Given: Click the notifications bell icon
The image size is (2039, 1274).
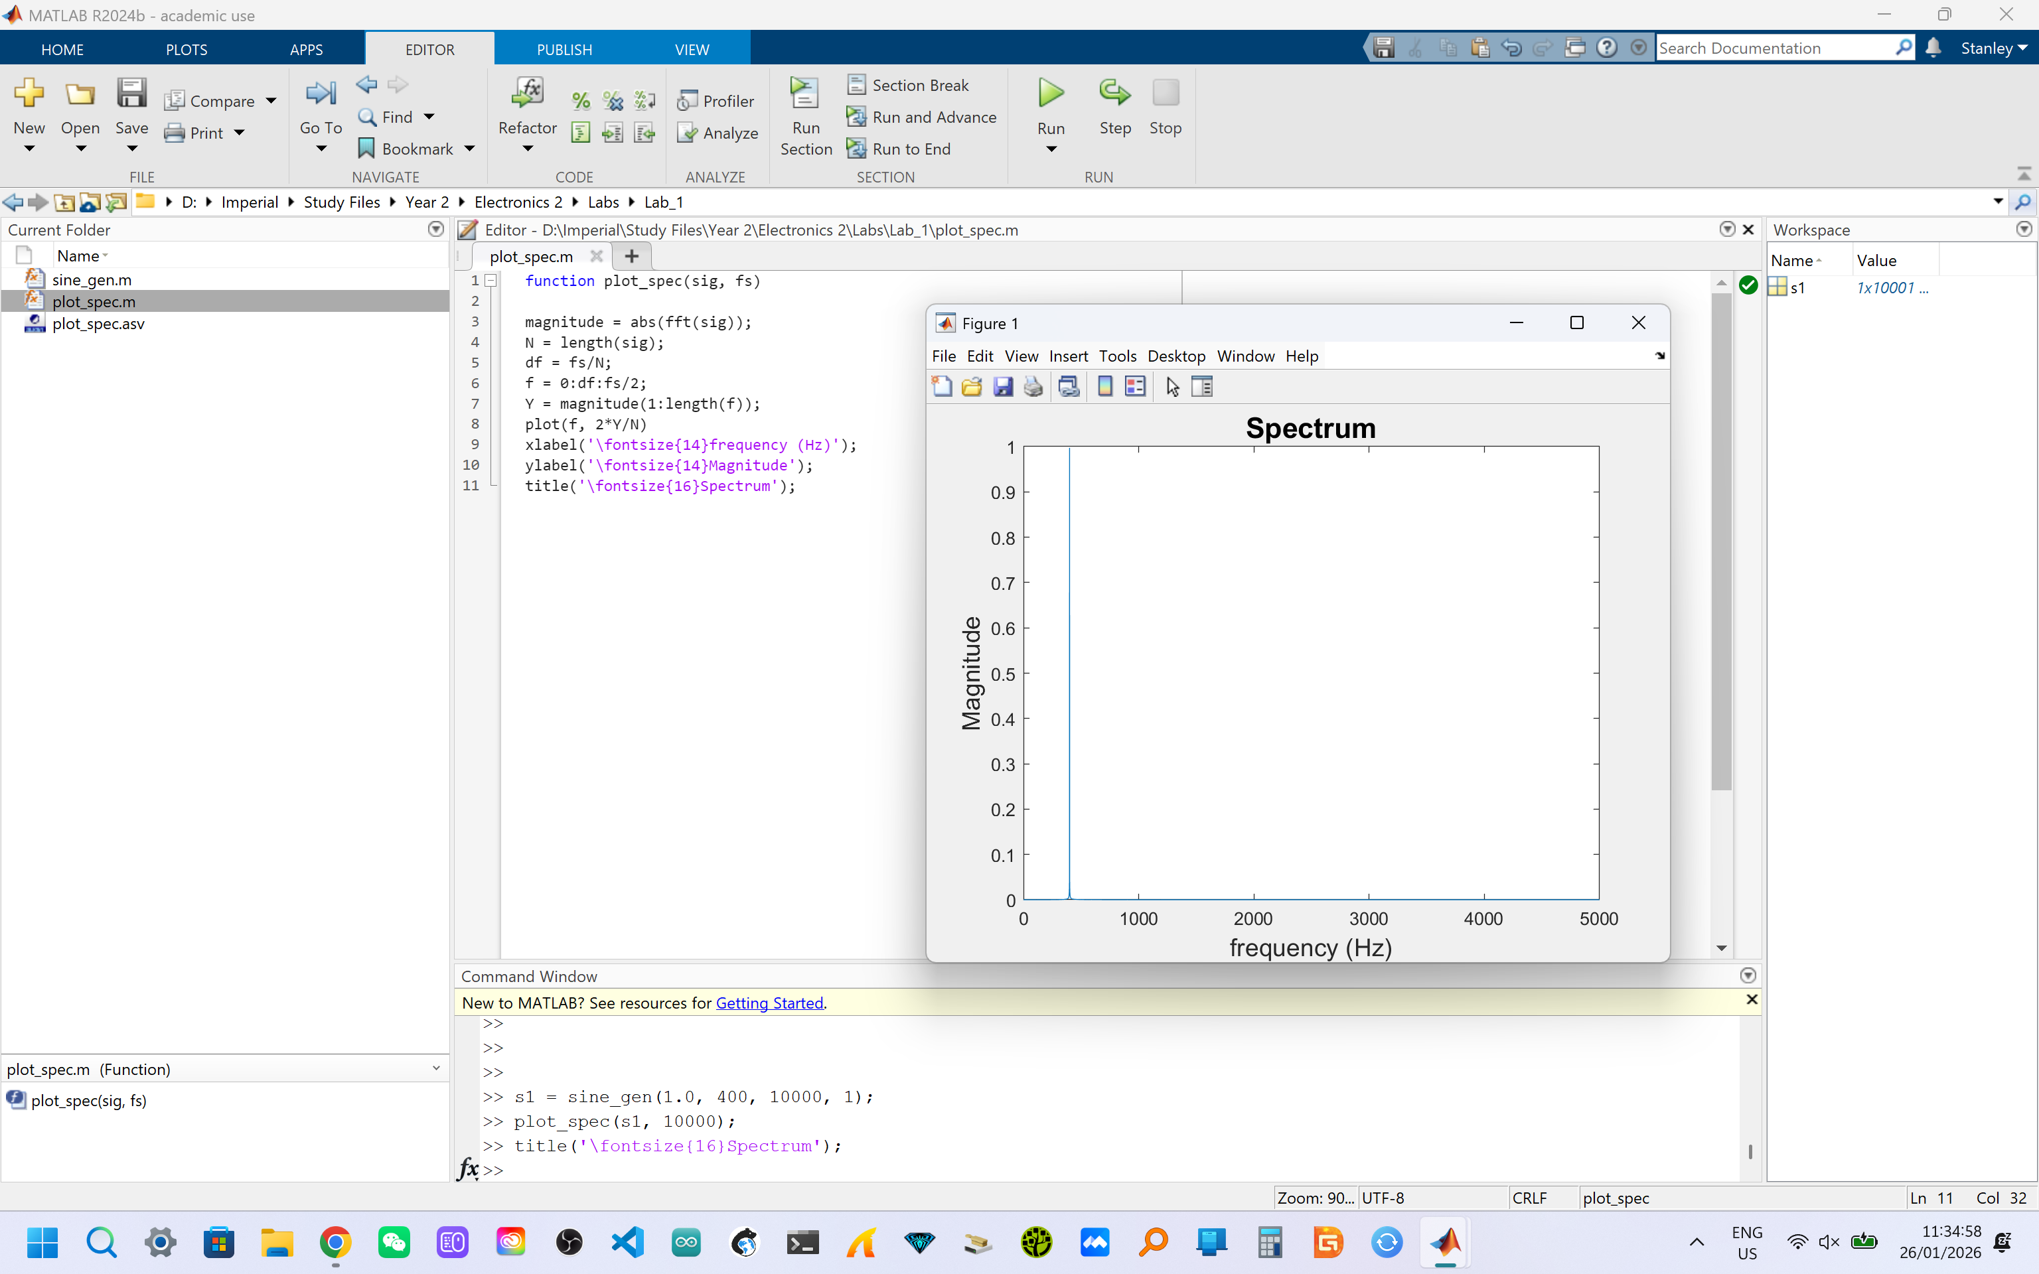Looking at the screenshot, I should 1933,48.
